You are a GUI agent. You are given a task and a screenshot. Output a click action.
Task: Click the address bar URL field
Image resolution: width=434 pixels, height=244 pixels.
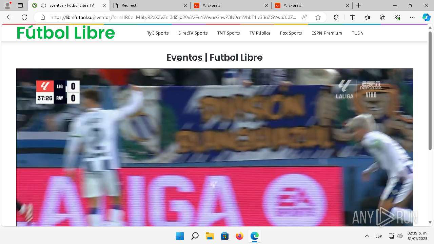[173, 17]
